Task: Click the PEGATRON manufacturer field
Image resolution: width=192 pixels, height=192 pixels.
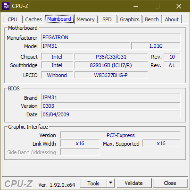Action: (x=111, y=37)
